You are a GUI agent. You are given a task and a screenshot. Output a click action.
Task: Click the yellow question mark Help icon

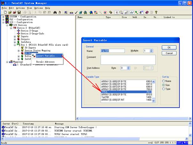pos(156,12)
